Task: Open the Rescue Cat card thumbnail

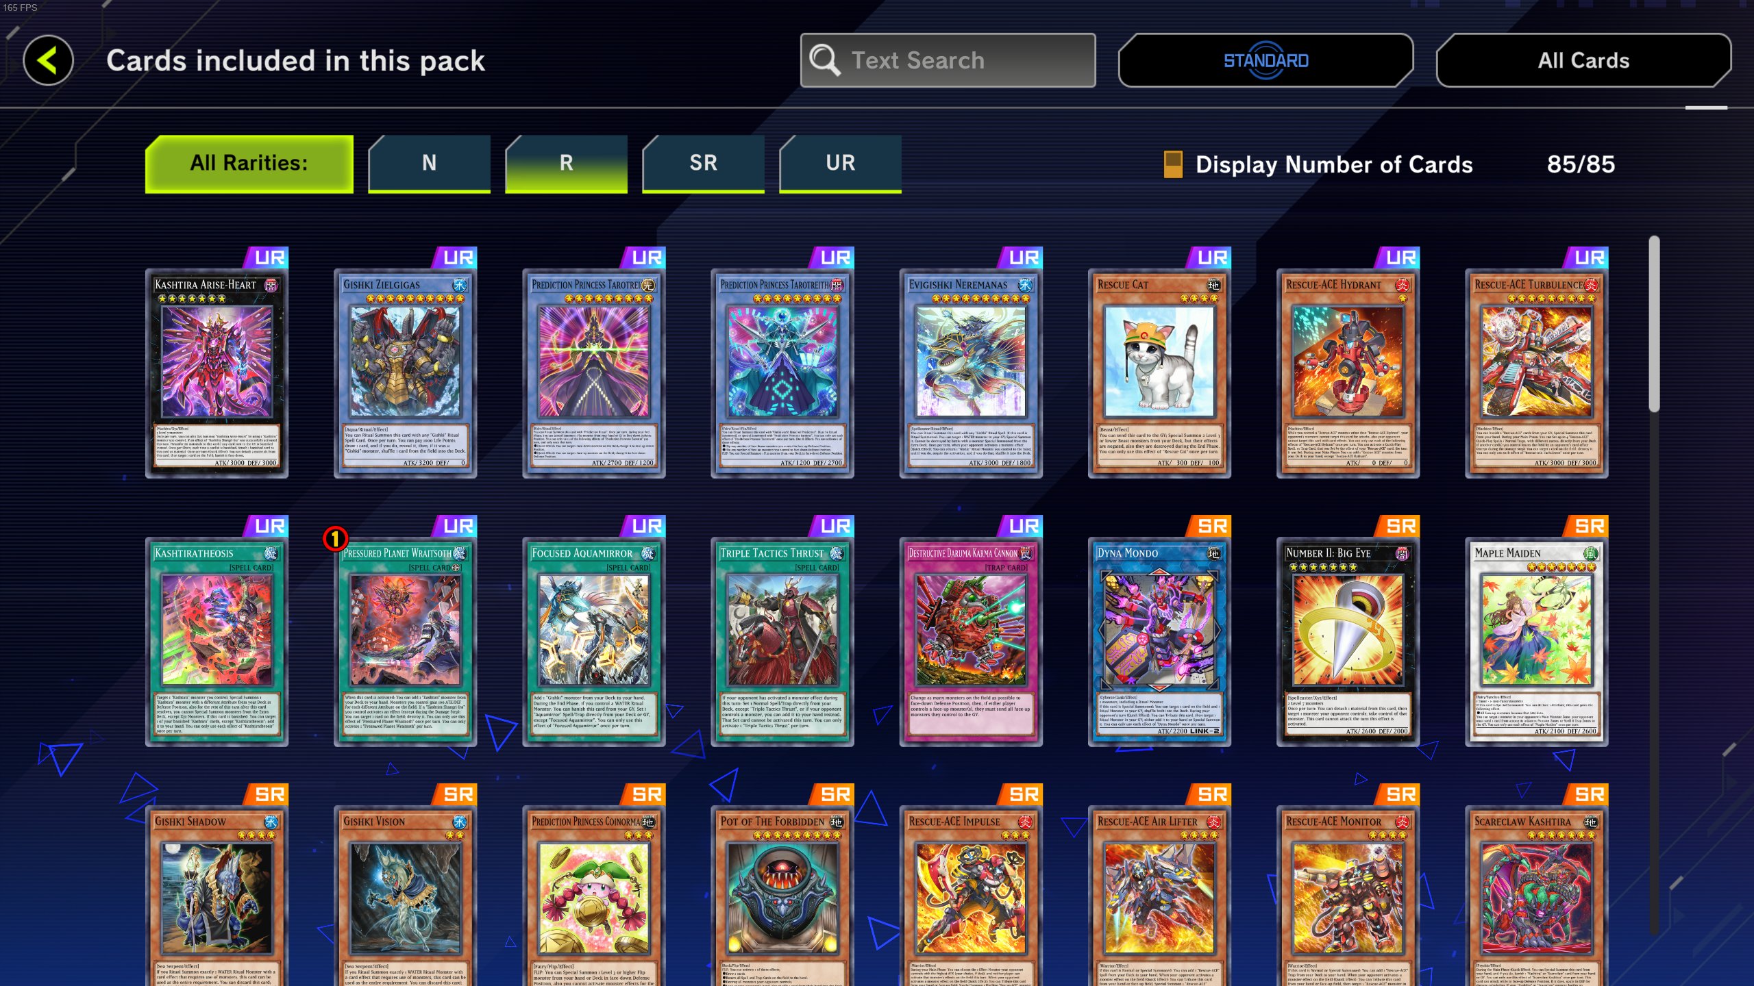Action: [1159, 373]
